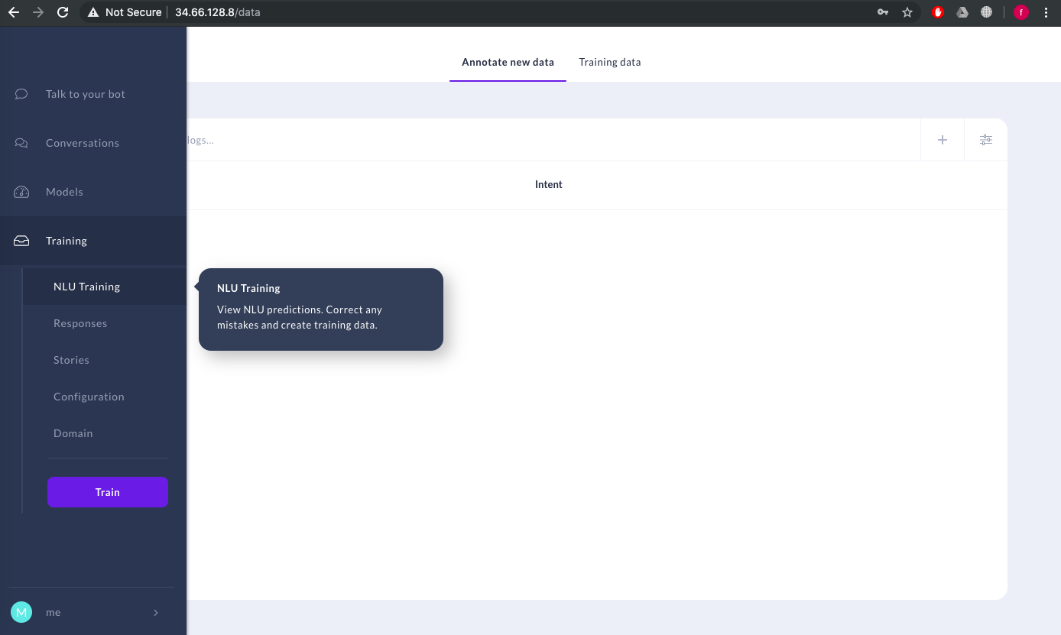Navigate to the Domain page
This screenshot has width=1061, height=635.
[73, 433]
